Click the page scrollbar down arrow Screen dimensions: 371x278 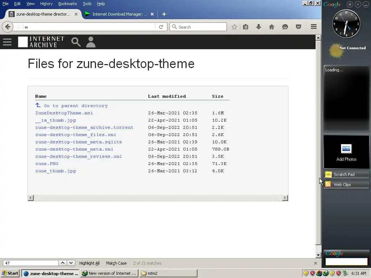[318, 255]
